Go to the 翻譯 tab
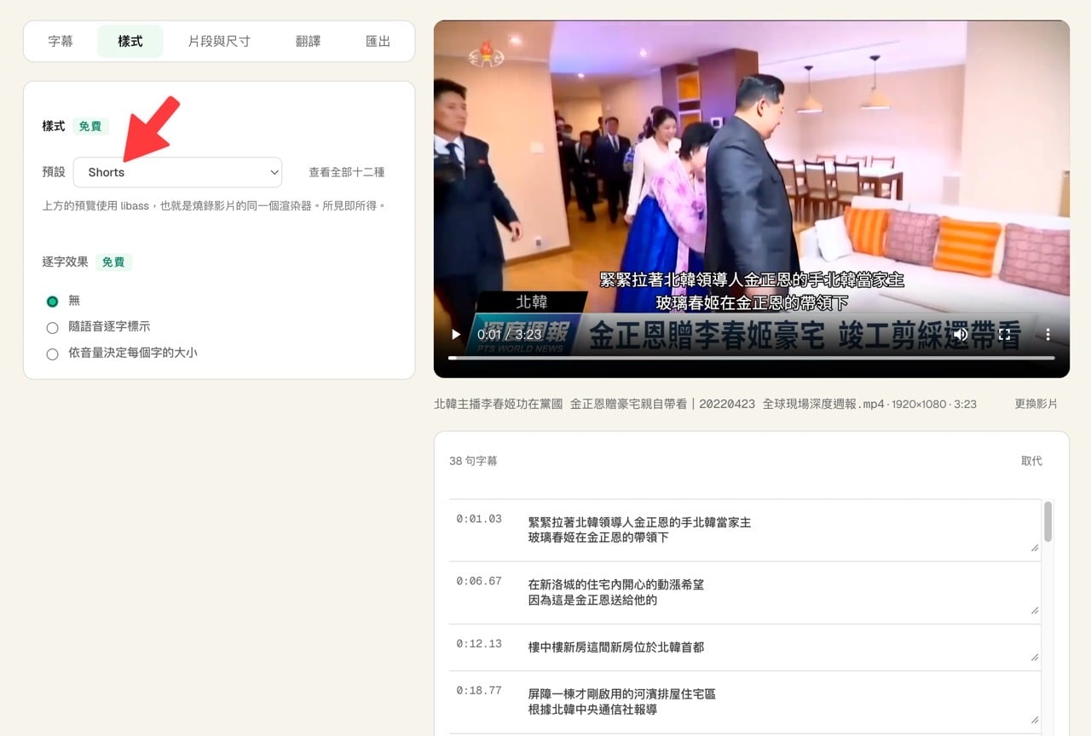Screen dimensions: 1091x736 click(x=308, y=41)
